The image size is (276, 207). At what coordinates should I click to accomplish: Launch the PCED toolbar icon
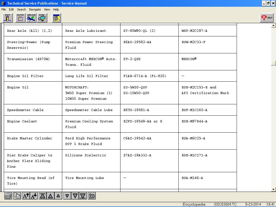(42, 18)
